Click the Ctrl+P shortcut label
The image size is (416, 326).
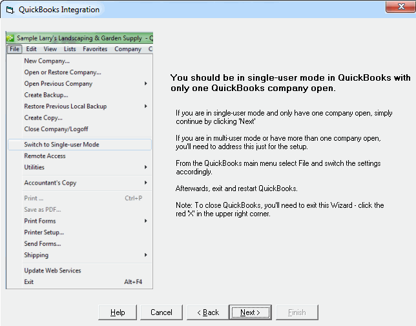coord(134,198)
